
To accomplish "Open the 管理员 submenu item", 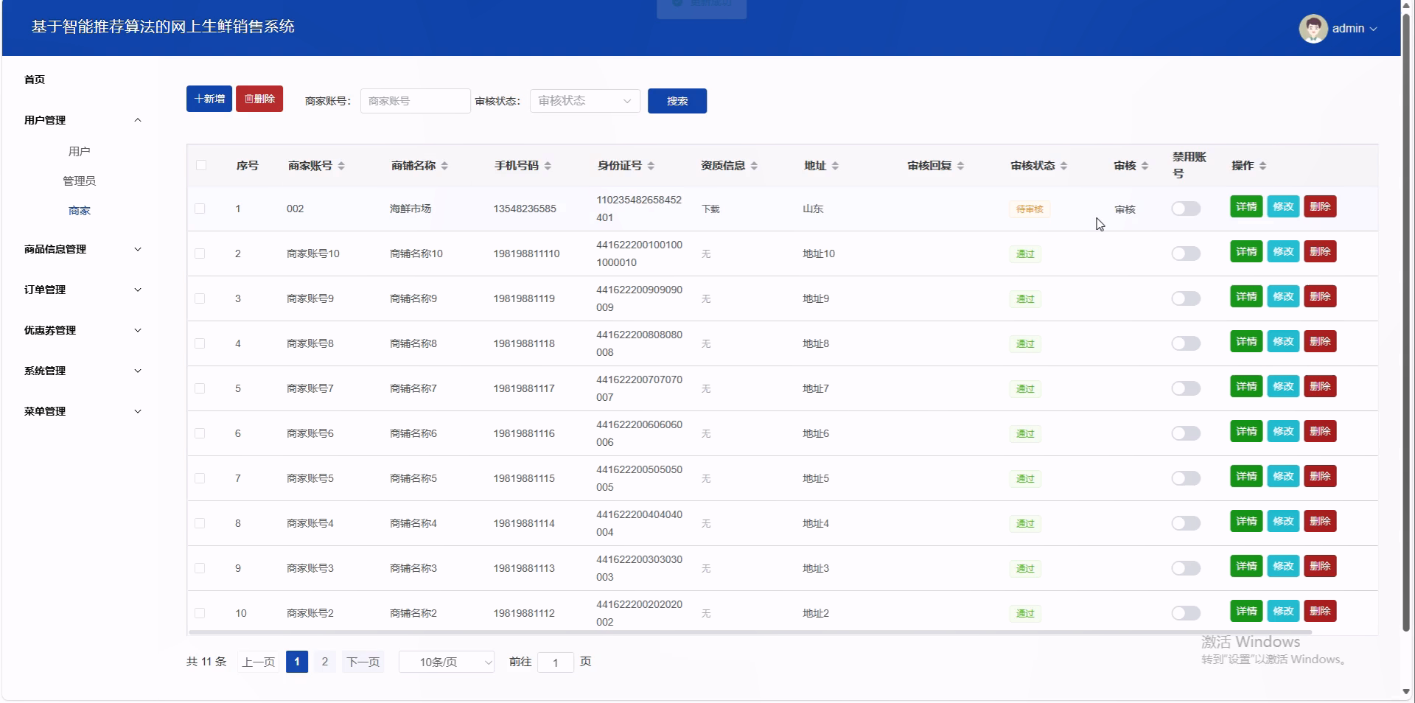I will pyautogui.click(x=80, y=181).
